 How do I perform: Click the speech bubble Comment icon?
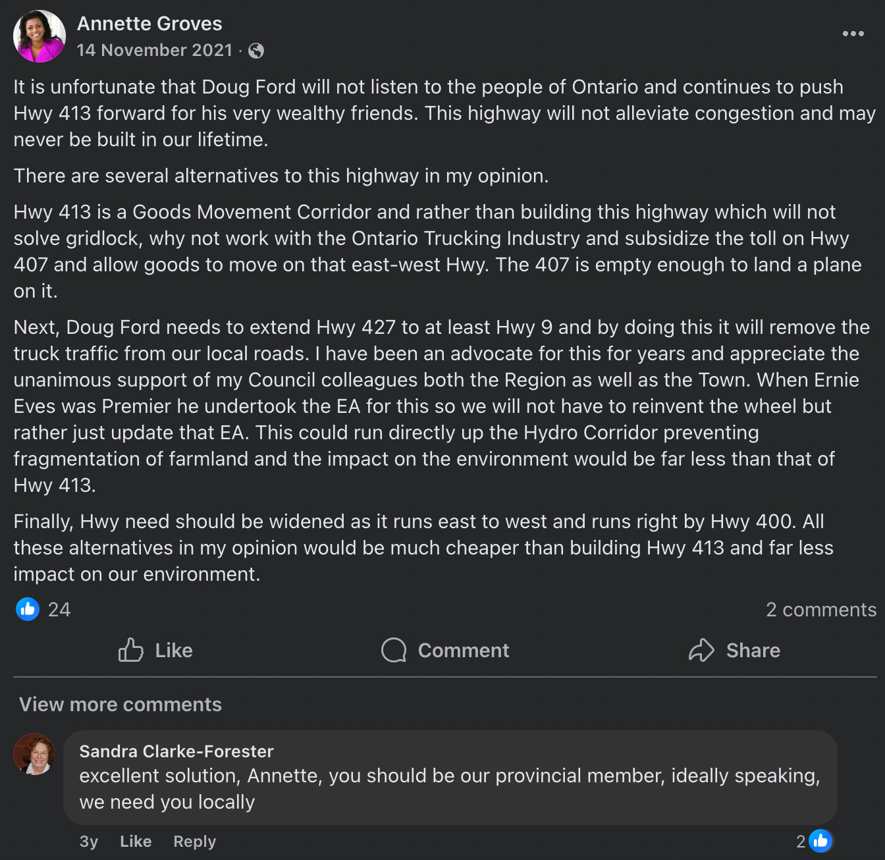click(x=394, y=650)
